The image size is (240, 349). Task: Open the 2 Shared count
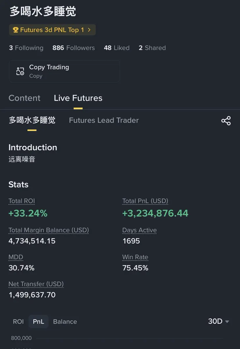tap(152, 48)
